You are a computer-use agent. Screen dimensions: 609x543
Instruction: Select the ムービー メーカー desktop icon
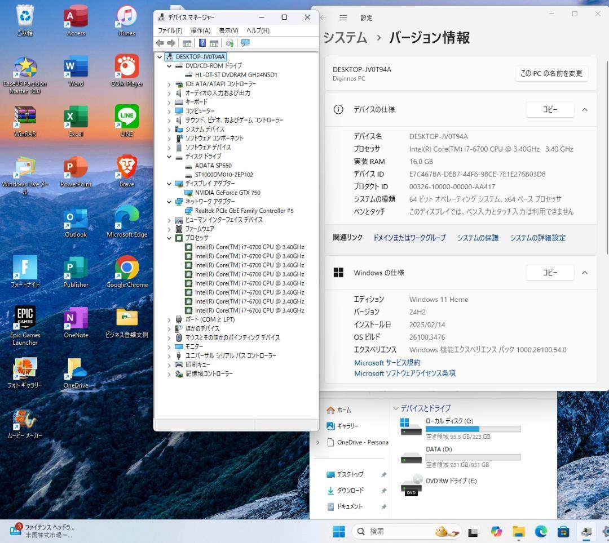[25, 424]
